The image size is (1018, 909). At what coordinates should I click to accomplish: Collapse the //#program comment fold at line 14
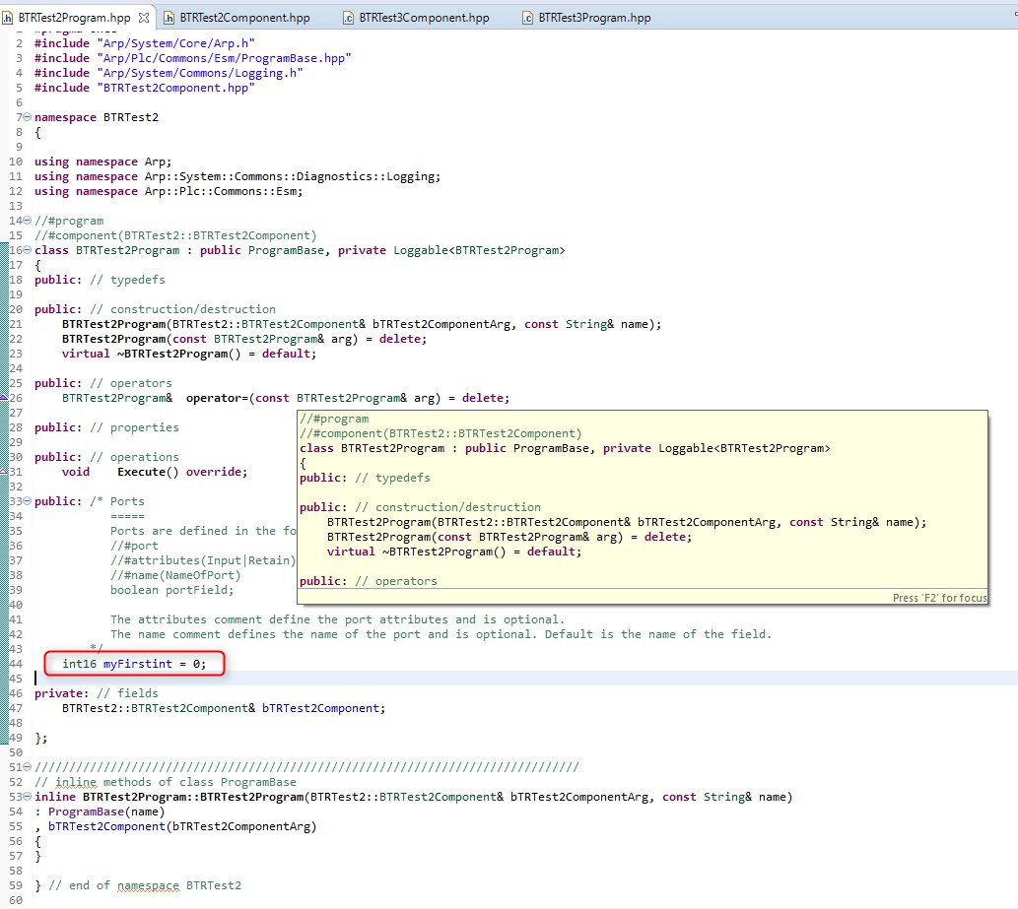coord(27,221)
